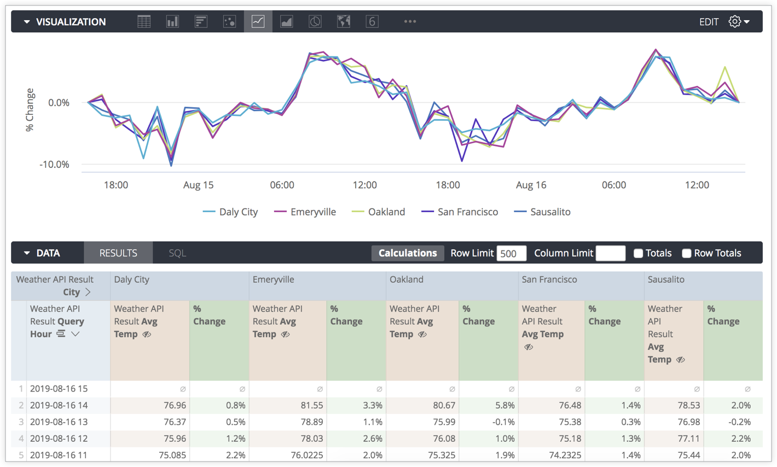This screenshot has height=467, width=777.
Task: Open the visualization EDIT panel
Action: (709, 21)
